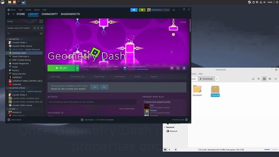Click View Latest News link
Screen dimensions: 279x157
click(127, 109)
